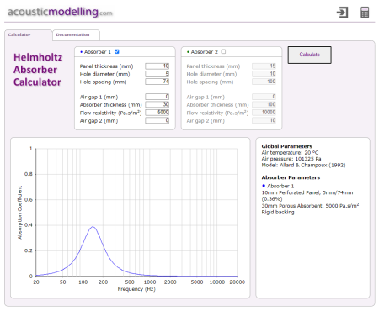Click the 0.8 tick label on vertical axis
The image size is (379, 311).
29,174
